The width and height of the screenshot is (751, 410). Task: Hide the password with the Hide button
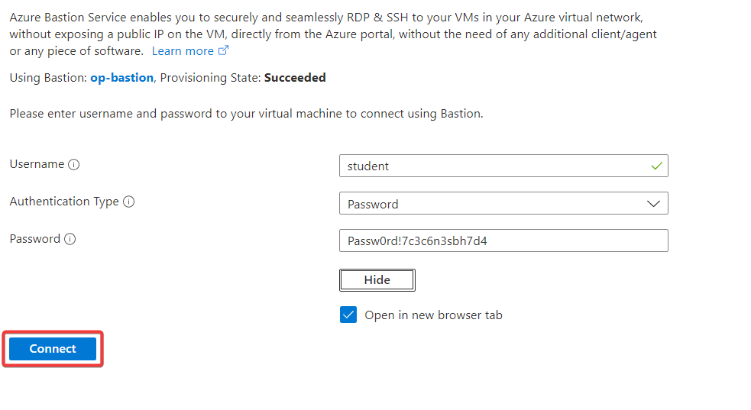[377, 280]
